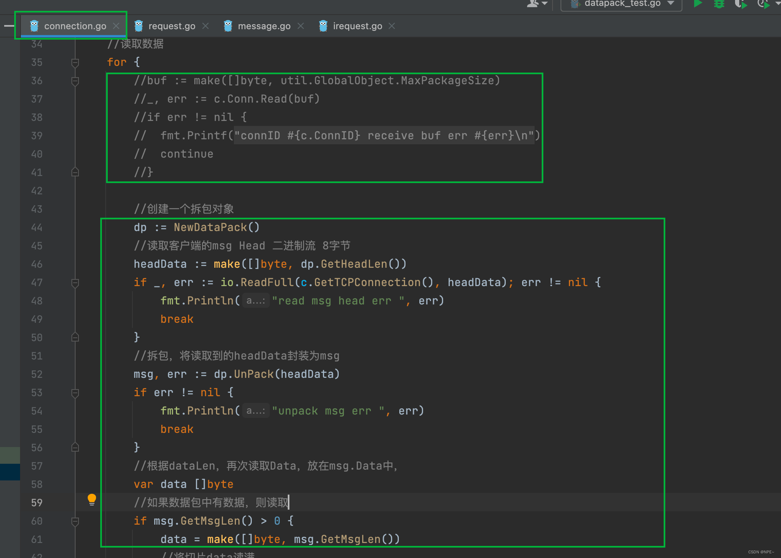Click the a...: parameter hint on line 54
The image size is (781, 558).
coord(256,411)
